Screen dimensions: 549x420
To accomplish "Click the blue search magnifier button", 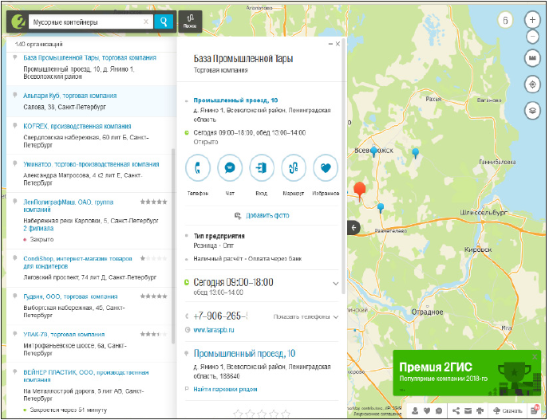I will tap(164, 22).
